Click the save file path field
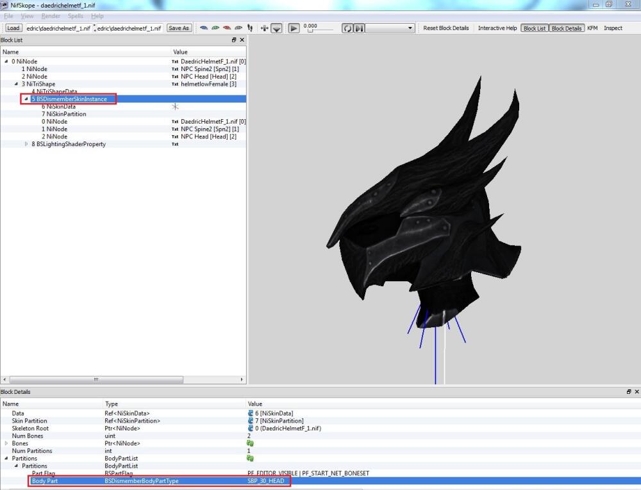 tap(129, 28)
